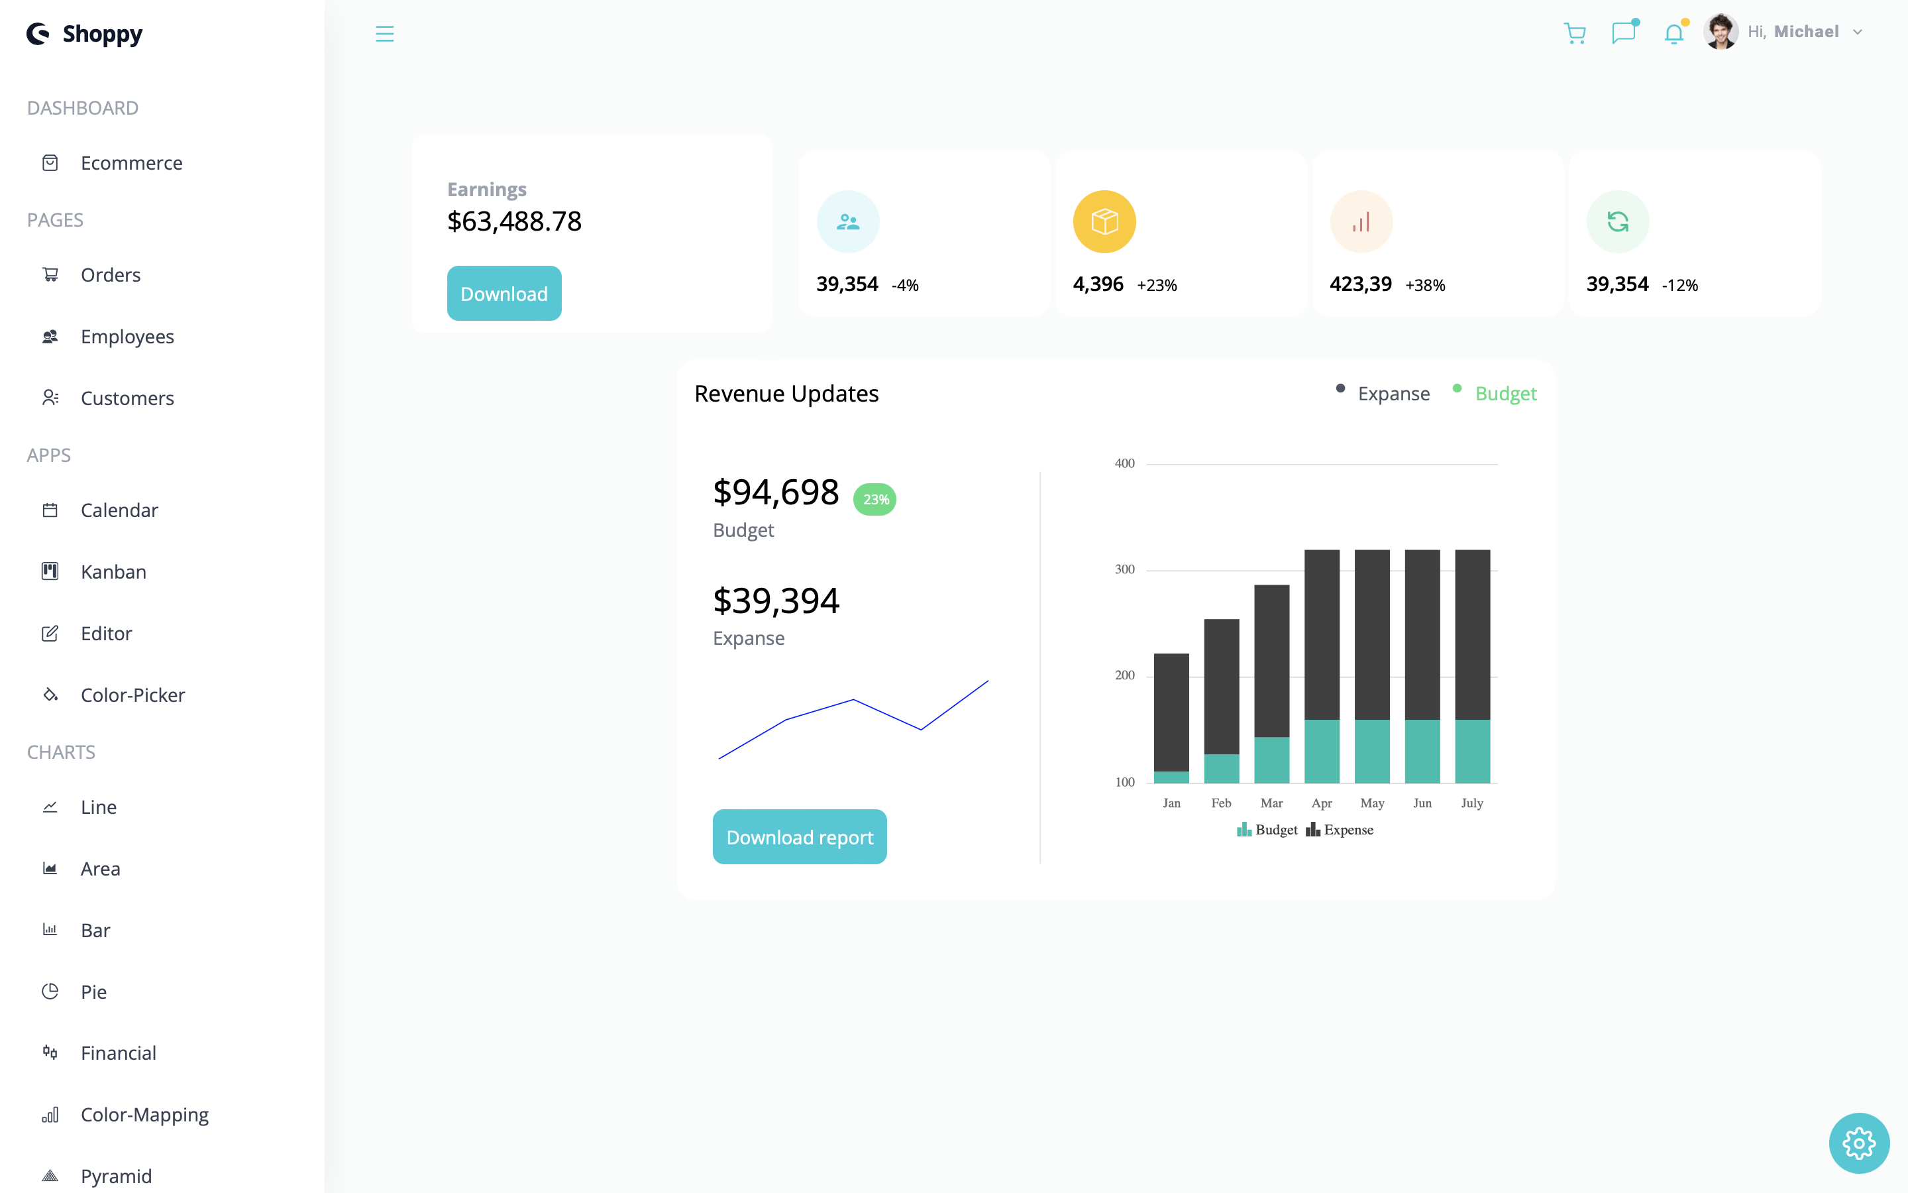Click the Download earnings button
This screenshot has height=1193, width=1908.
504,293
